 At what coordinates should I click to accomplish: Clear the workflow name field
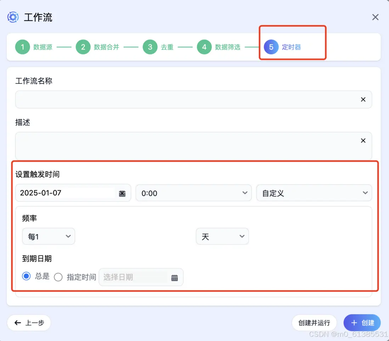363,100
